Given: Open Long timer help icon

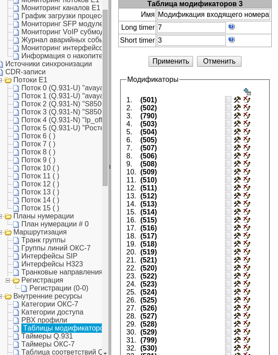Looking at the screenshot, I should (x=231, y=27).
